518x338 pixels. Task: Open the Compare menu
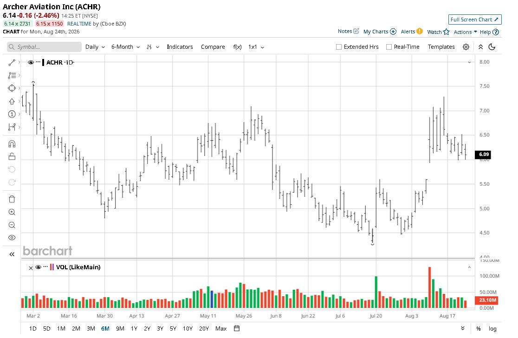pos(213,47)
